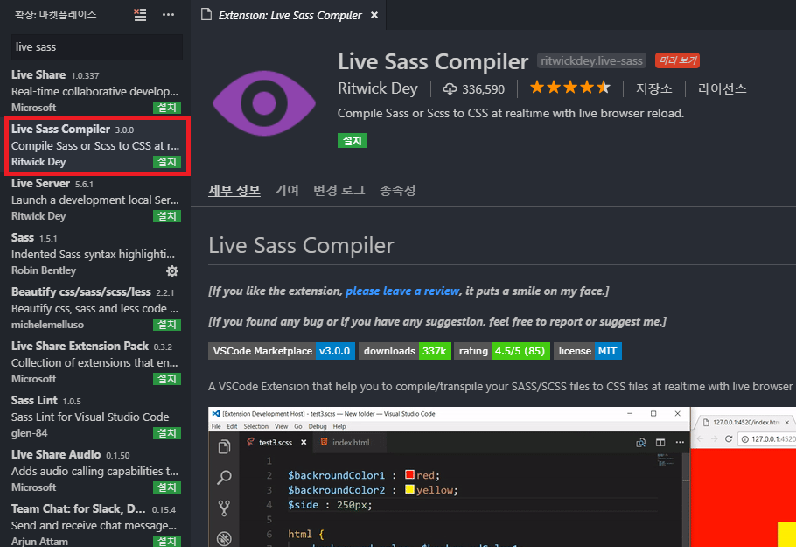Click the test3.scss tab in embedded screenshot
Image resolution: width=796 pixels, height=547 pixels.
276,442
